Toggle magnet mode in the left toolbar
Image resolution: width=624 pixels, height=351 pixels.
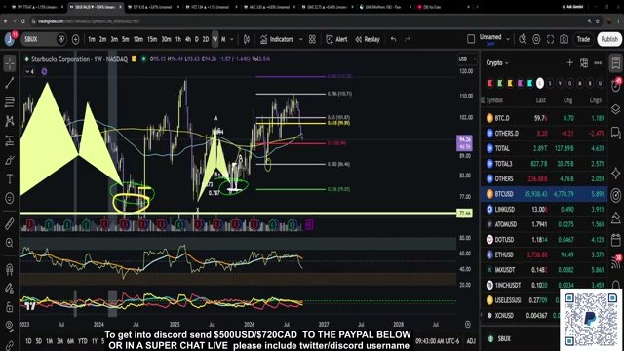(10, 269)
